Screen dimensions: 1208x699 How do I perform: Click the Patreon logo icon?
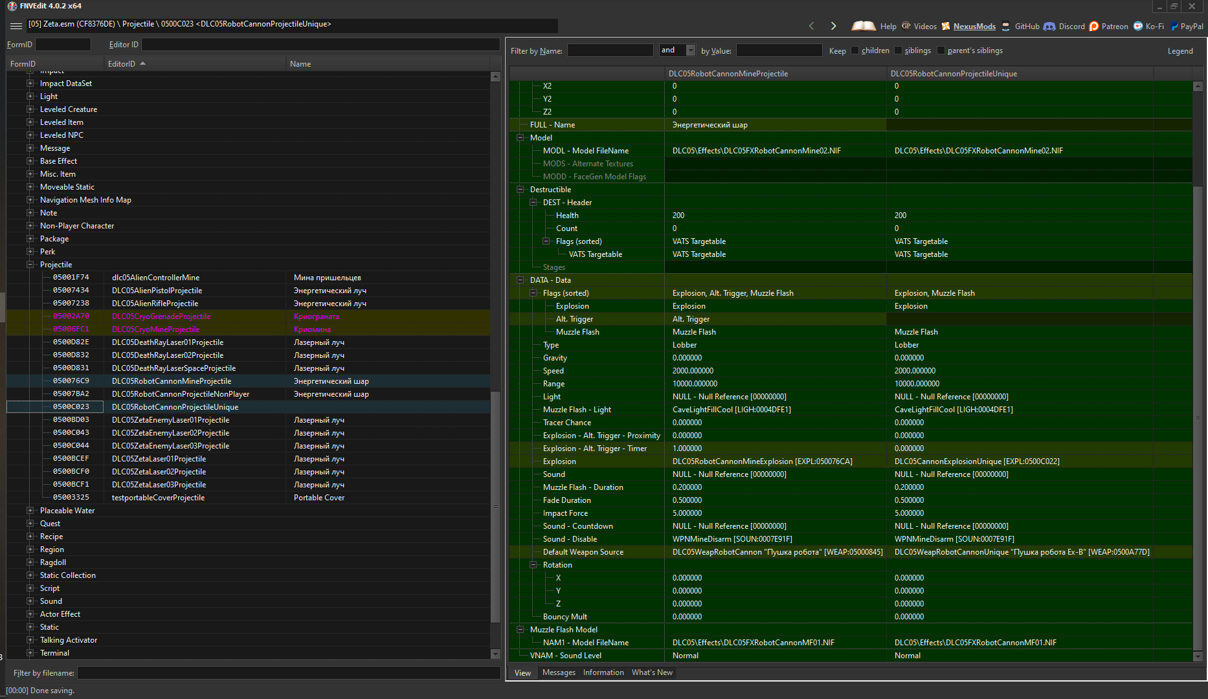coord(1094,27)
